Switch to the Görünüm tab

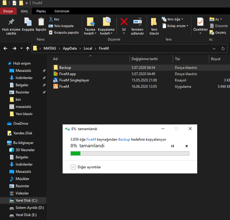pyautogui.click(x=62, y=11)
